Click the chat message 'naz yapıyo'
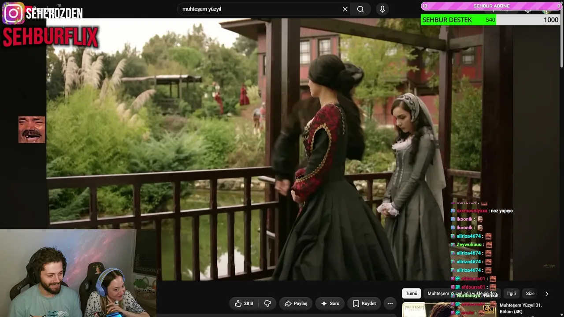564x317 pixels. coord(502,211)
